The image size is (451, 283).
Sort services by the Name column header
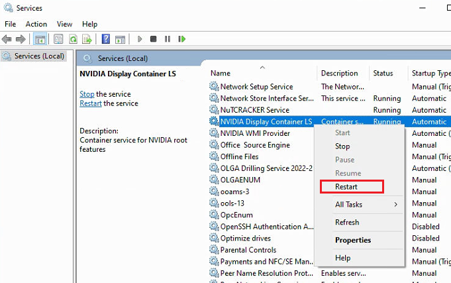pyautogui.click(x=221, y=74)
